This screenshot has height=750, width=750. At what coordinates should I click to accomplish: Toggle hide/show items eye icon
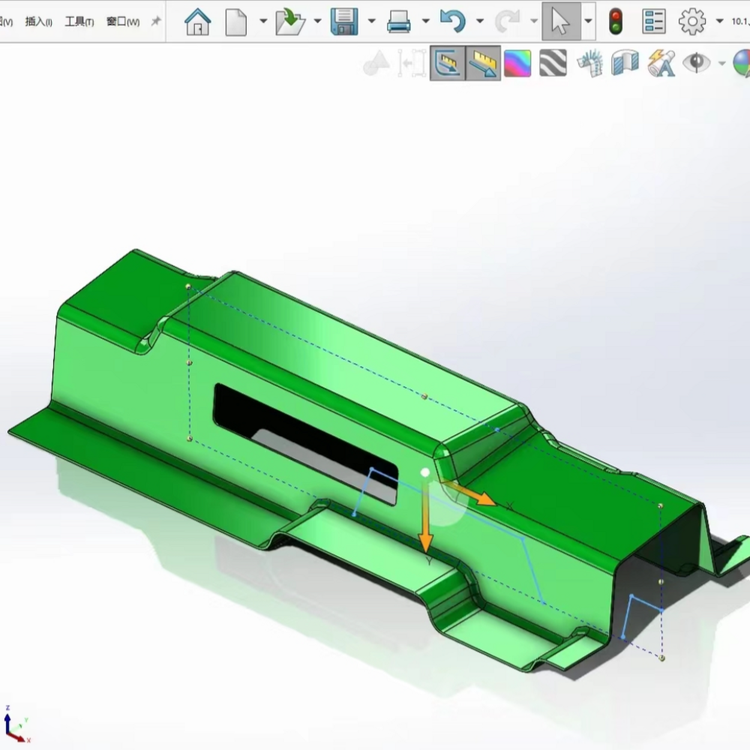[x=697, y=64]
